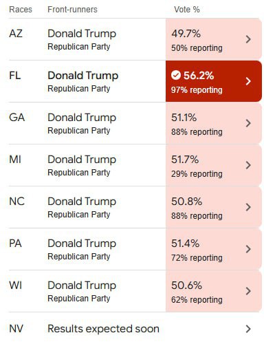Expand Georgia race chevron arrow

[x=248, y=123]
